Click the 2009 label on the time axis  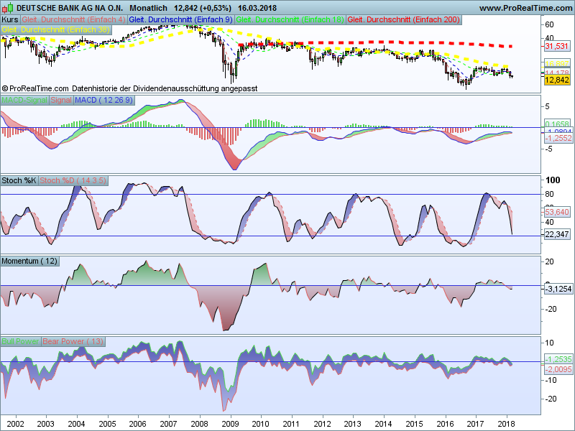(x=229, y=424)
